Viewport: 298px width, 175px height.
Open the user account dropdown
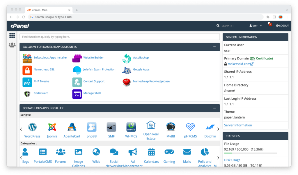tap(256, 26)
